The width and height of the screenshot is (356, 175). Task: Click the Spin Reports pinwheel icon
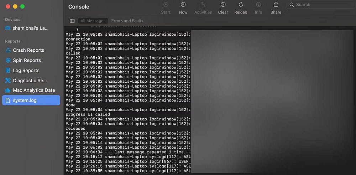(8, 61)
